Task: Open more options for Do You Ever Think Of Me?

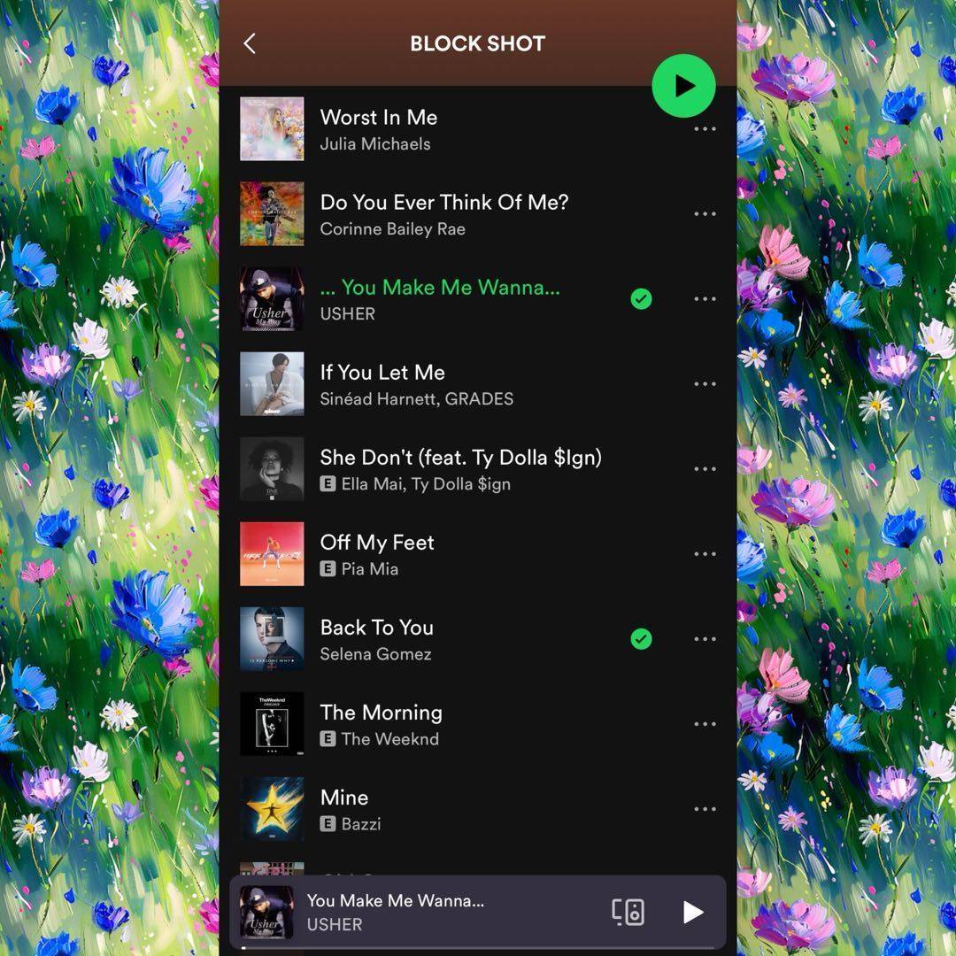Action: tap(705, 214)
